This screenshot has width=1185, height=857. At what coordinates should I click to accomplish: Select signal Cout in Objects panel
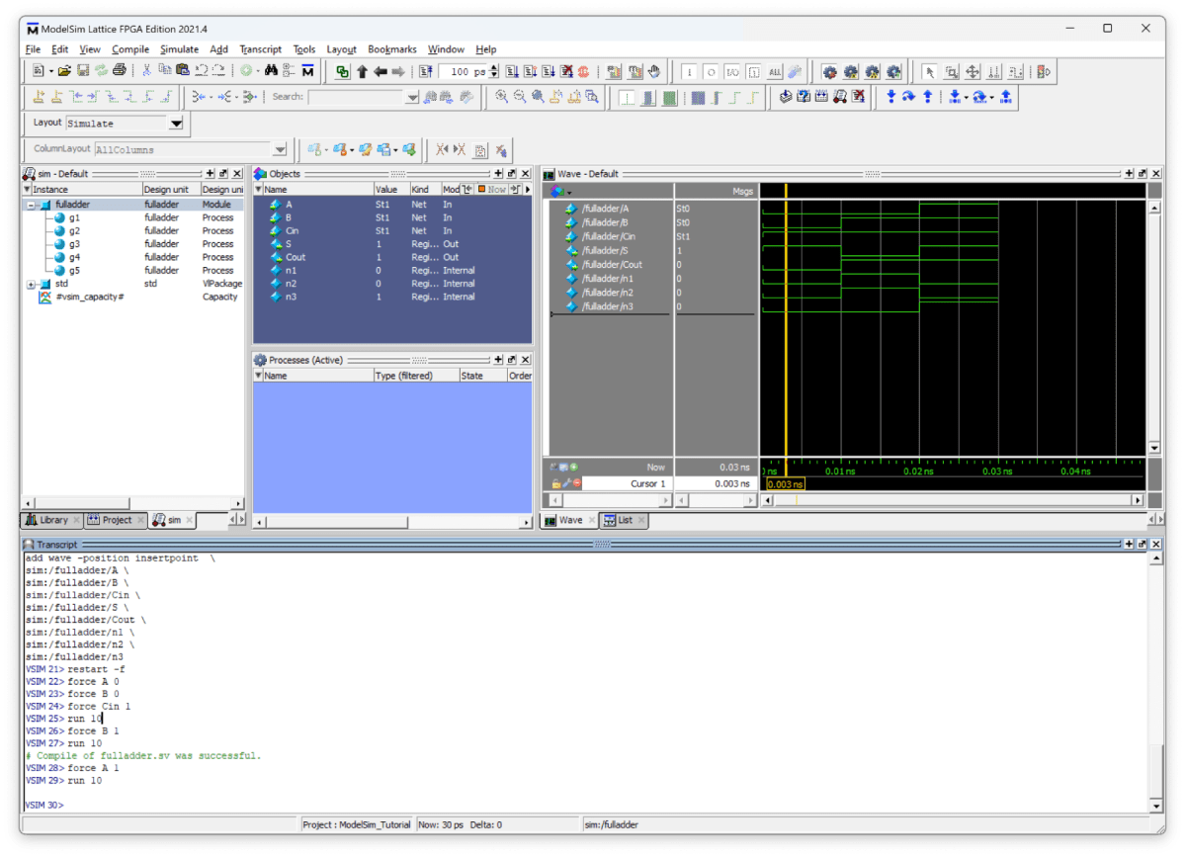[296, 257]
